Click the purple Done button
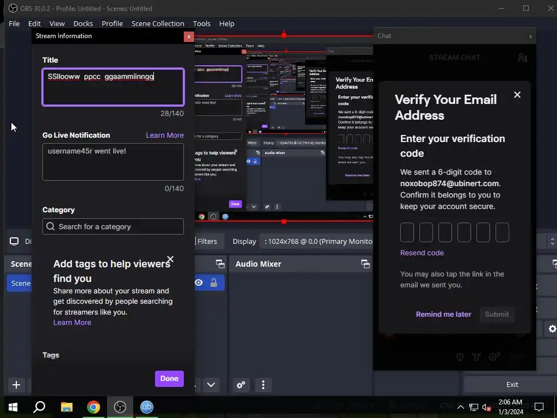The image size is (557, 418). (169, 379)
